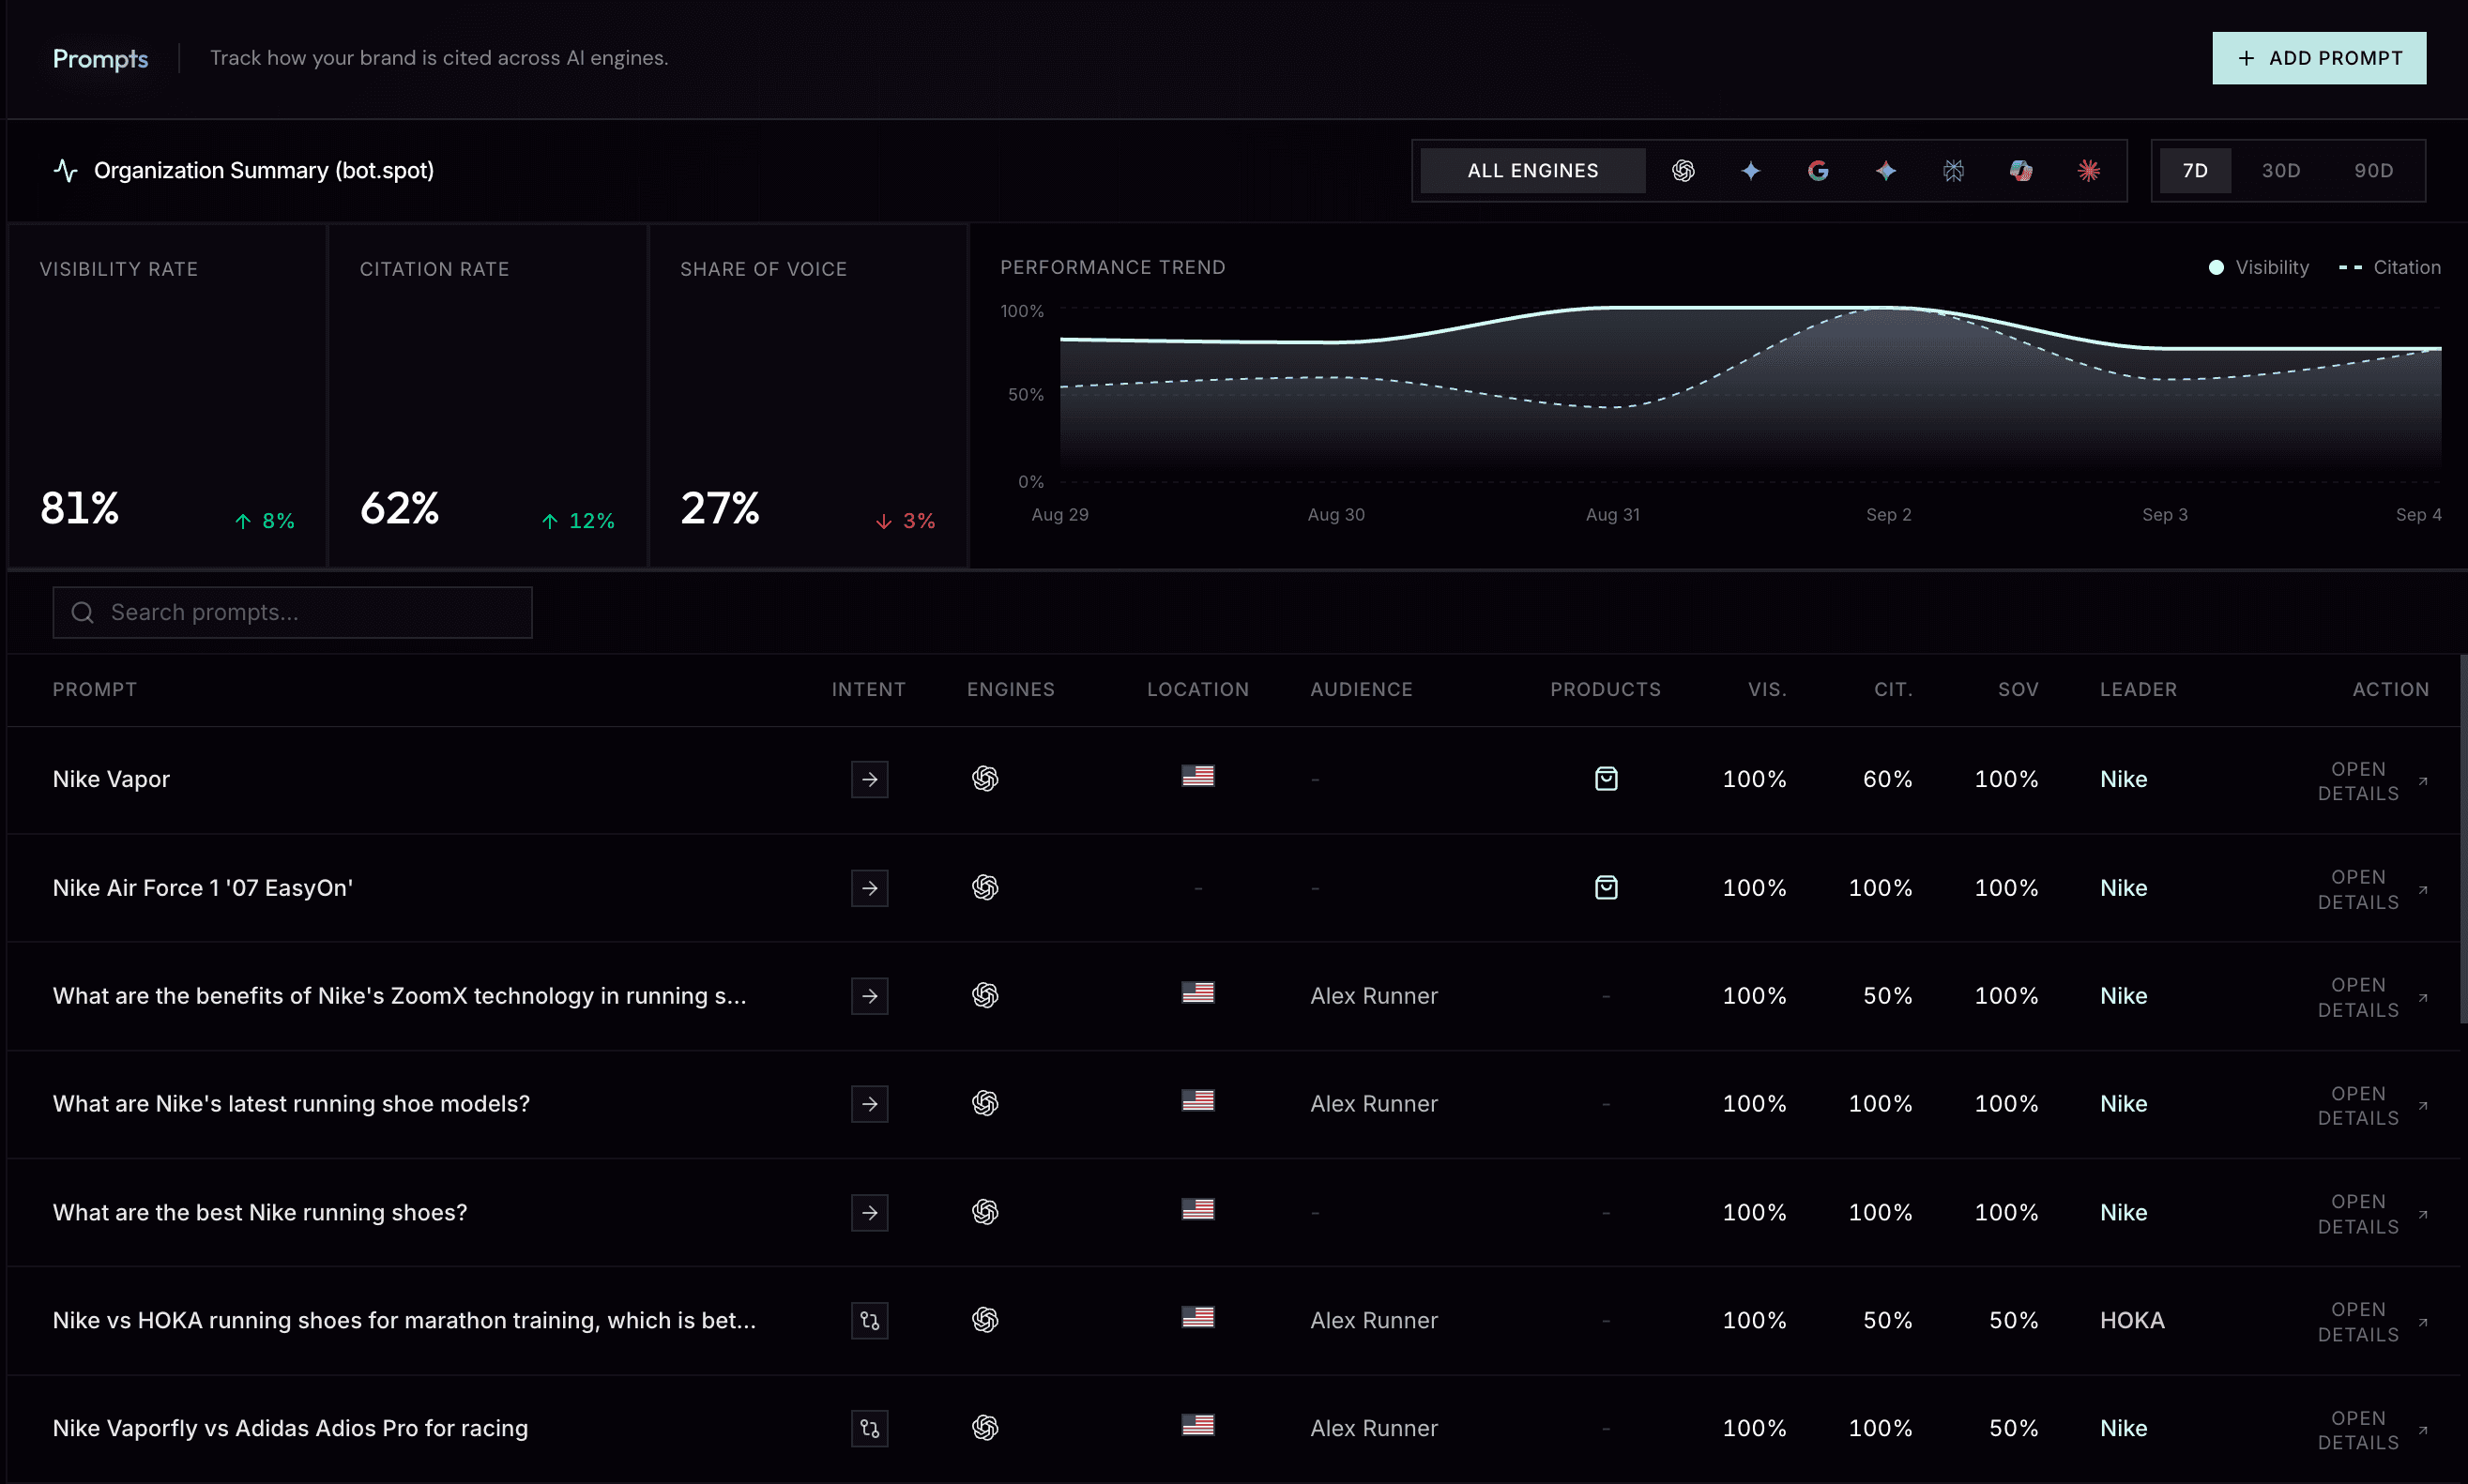Click the US flag in best Nike running shoes row
2468x1484 pixels.
click(1197, 1209)
